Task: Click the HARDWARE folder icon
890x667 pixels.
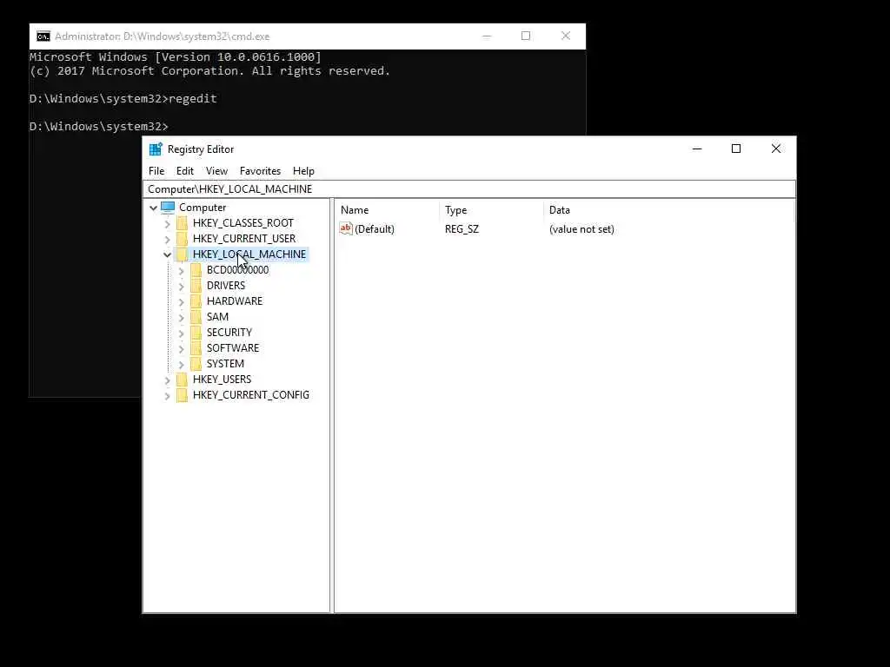Action: click(x=196, y=301)
